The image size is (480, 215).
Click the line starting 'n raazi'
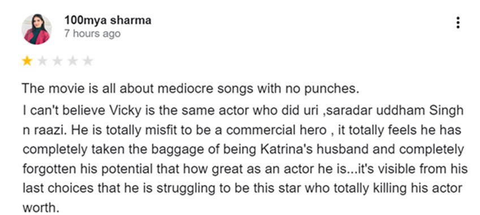coord(242,131)
